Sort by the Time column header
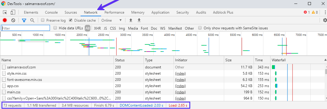The image size is (327, 109). 262,60
